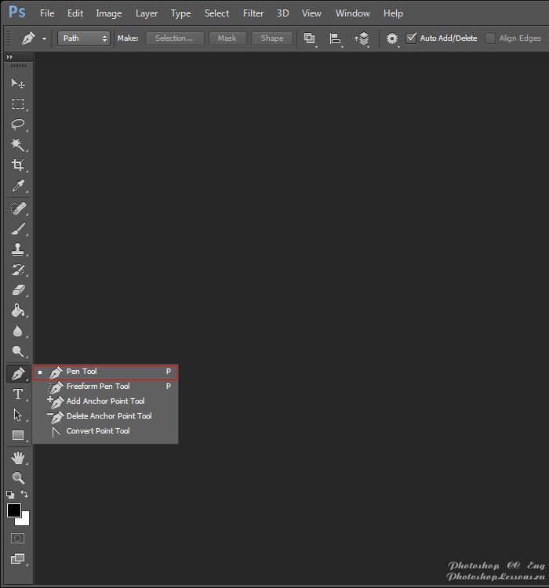Pick the Lasso tool

(x=17, y=125)
